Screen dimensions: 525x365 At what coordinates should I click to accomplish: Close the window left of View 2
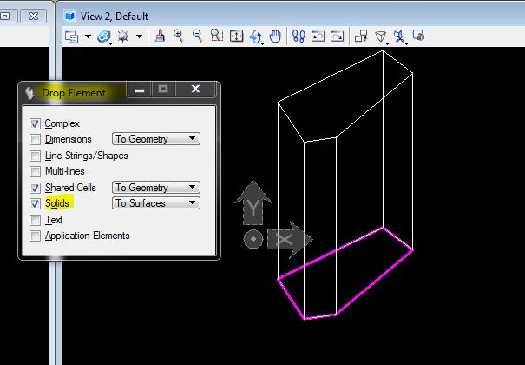pos(33,16)
